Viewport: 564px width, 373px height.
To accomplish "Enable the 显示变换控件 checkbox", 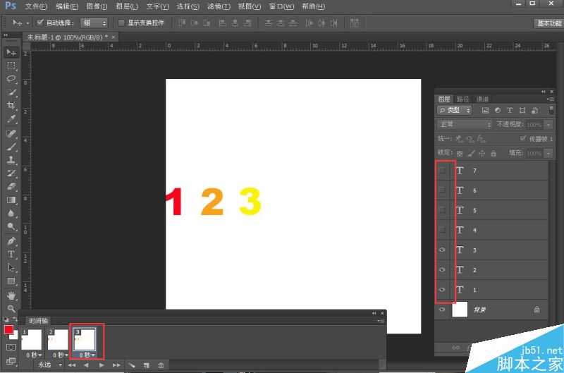I will (121, 23).
